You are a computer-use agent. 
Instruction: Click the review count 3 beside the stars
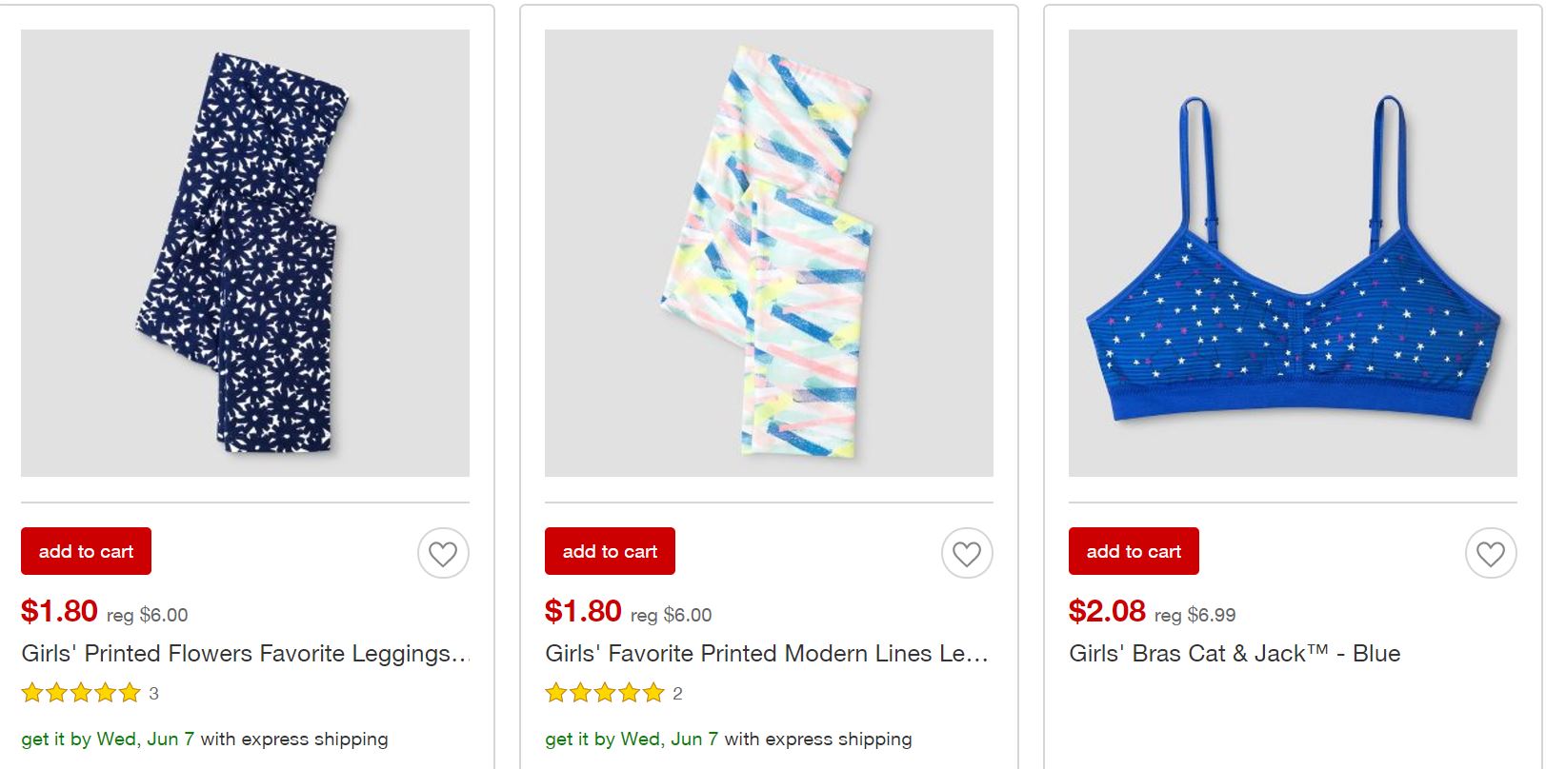point(154,694)
